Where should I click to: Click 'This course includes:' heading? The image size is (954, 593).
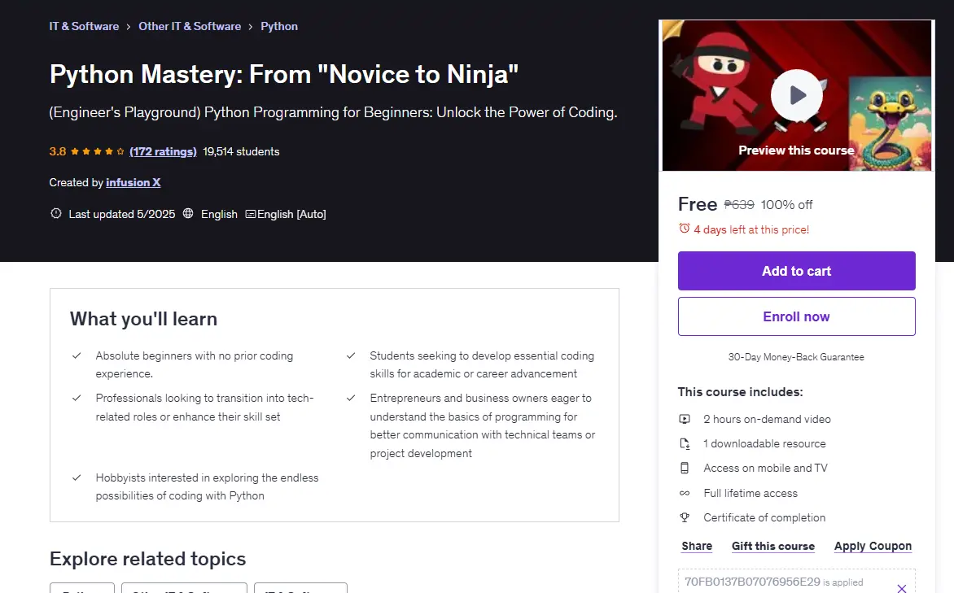741,392
